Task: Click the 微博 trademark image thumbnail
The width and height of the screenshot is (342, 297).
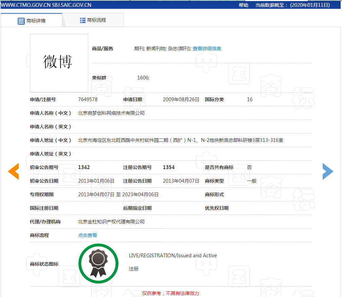Action: tap(59, 63)
